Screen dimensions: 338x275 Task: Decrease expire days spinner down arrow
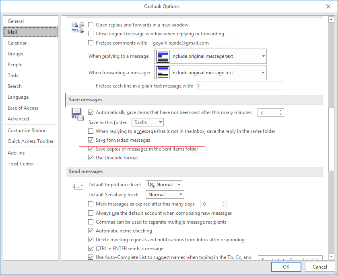point(224,206)
